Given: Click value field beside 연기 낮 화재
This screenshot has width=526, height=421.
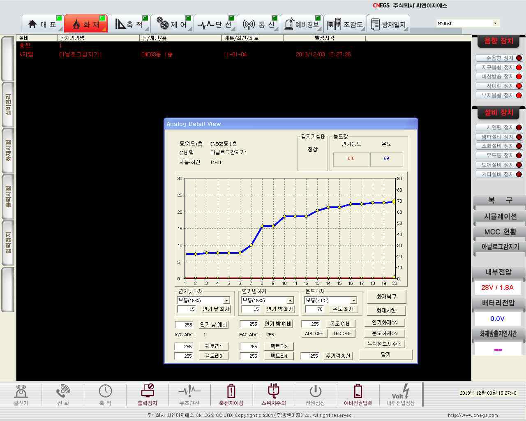Looking at the screenshot, I should point(187,309).
